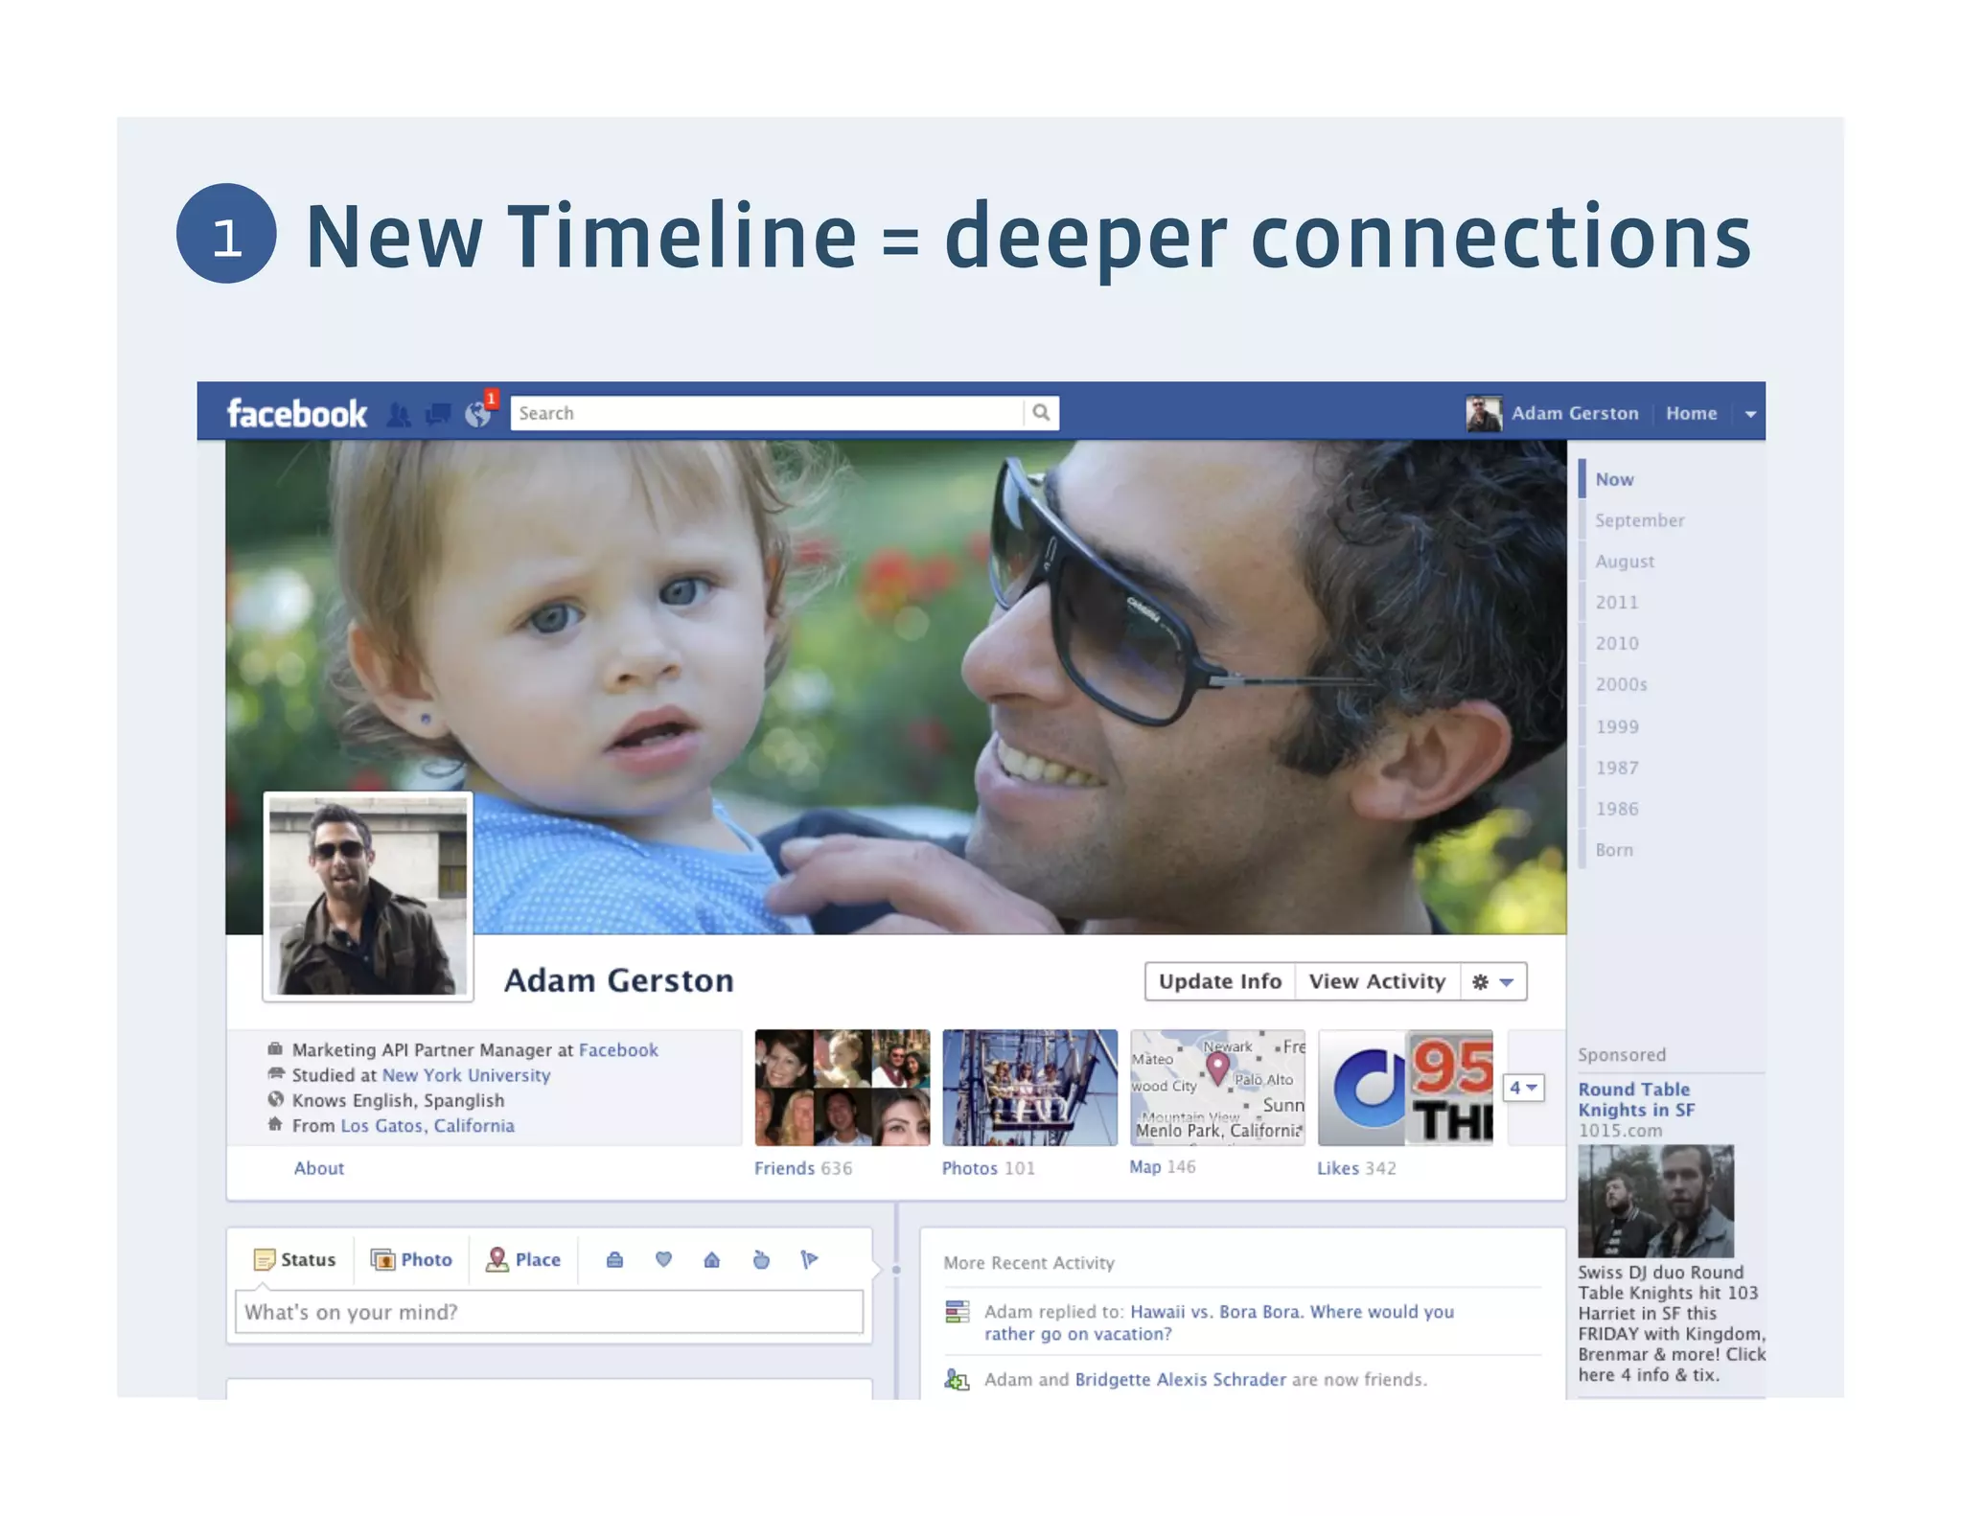
Task: Click 'Knows English, Spanglish' text
Action: [x=398, y=1101]
